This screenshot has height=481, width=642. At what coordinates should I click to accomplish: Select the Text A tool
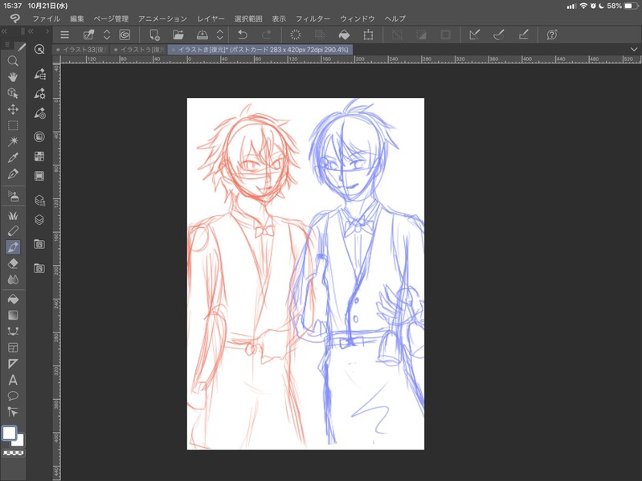13,380
